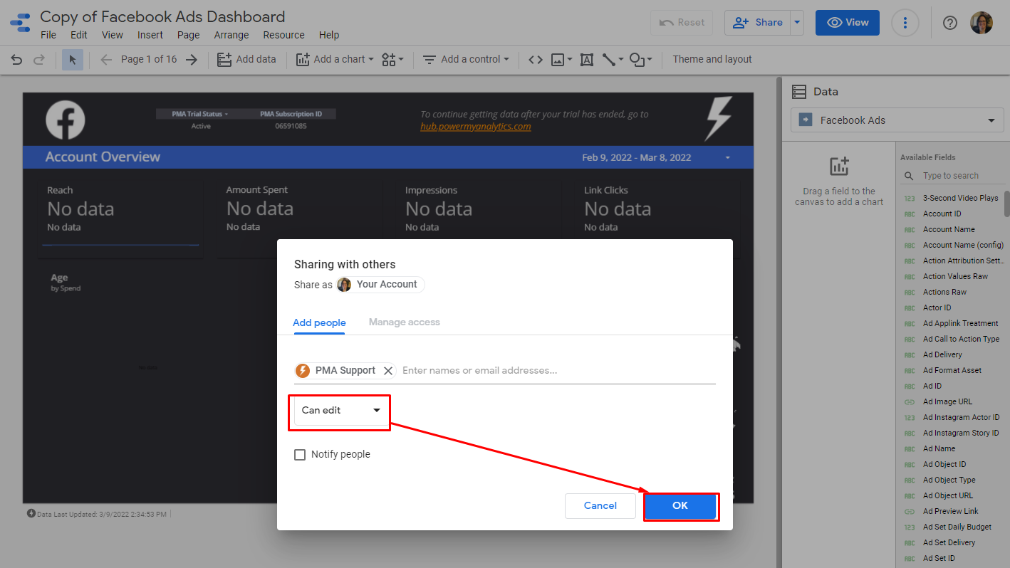
Task: Enable the Notify people checkbox
Action: [300, 454]
